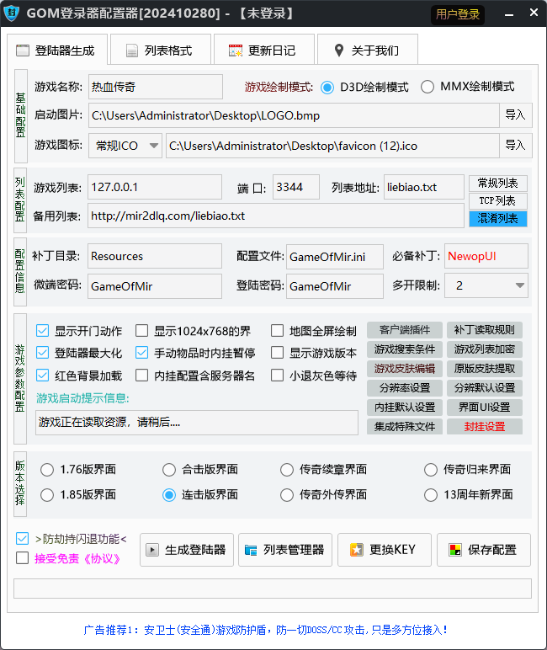Open the 常规ICO icon type dropdown
This screenshot has height=650, width=547.
click(125, 146)
